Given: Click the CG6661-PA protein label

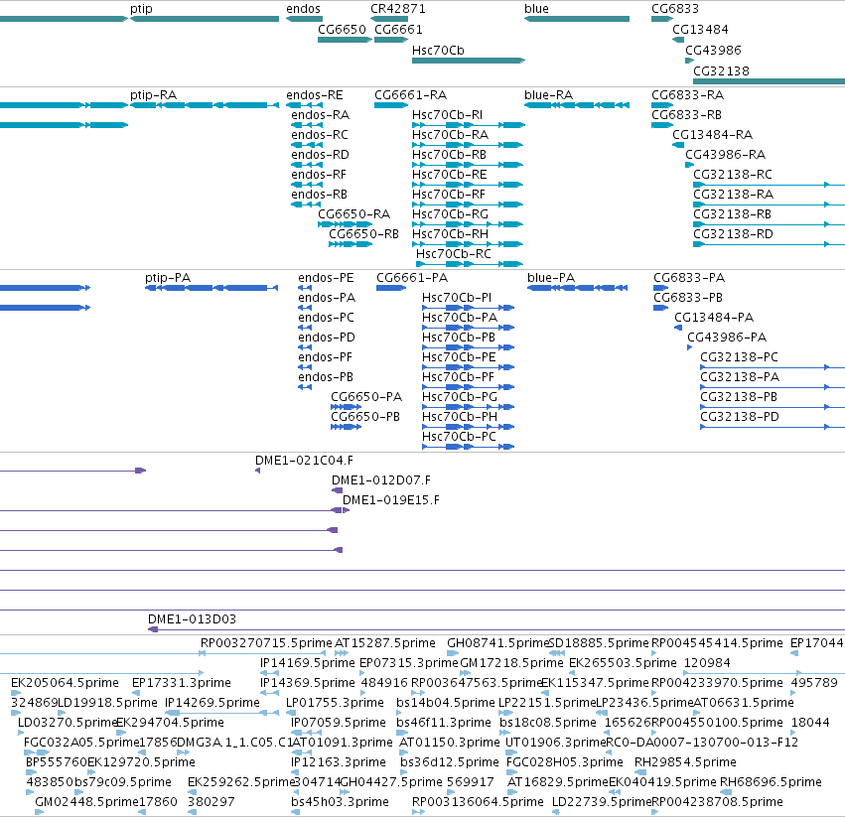Looking at the screenshot, I should click(x=412, y=278).
